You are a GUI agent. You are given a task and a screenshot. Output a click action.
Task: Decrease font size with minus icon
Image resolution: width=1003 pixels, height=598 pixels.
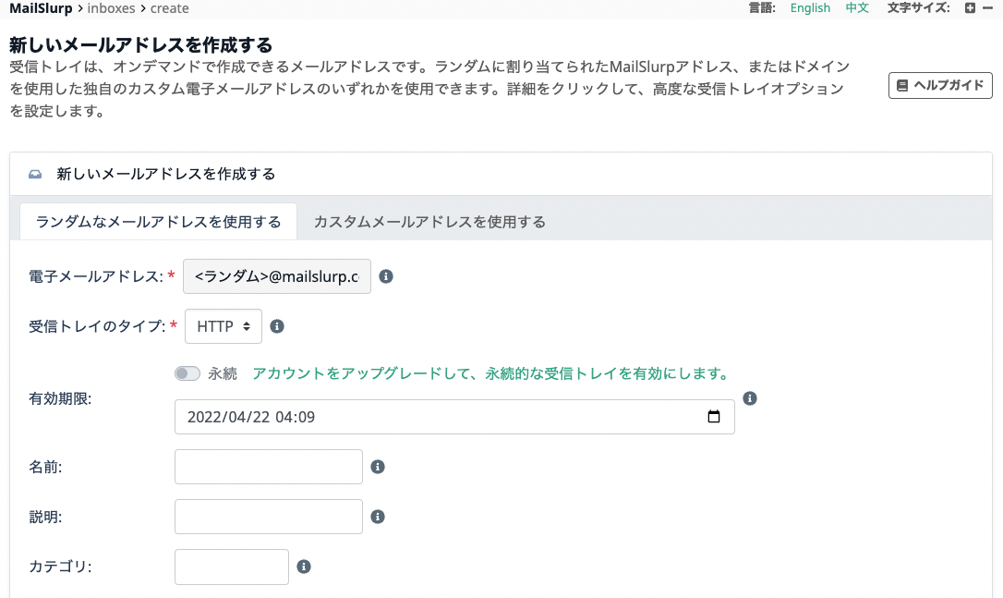987,8
